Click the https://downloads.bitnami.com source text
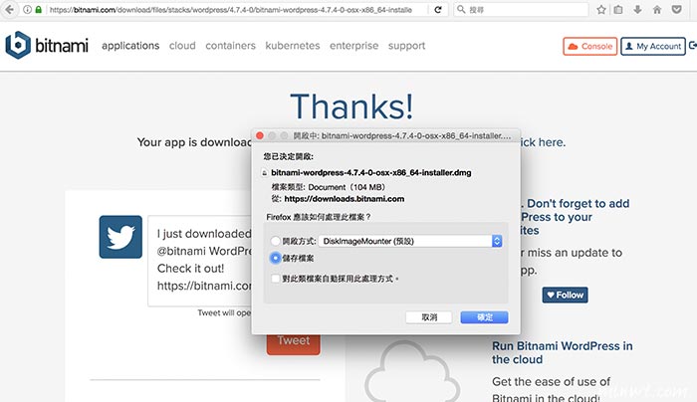Viewport: 697px width, 402px height. click(x=345, y=199)
